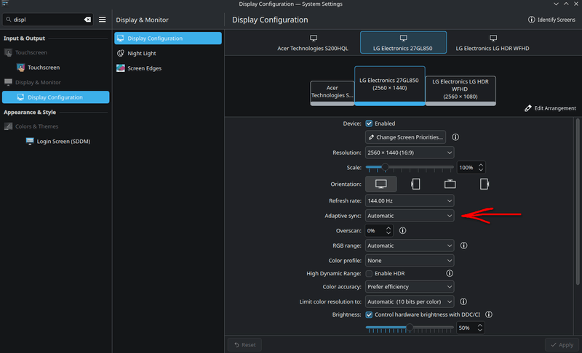582x353 pixels.
Task: Adjust the Scale slider handle
Action: 385,168
